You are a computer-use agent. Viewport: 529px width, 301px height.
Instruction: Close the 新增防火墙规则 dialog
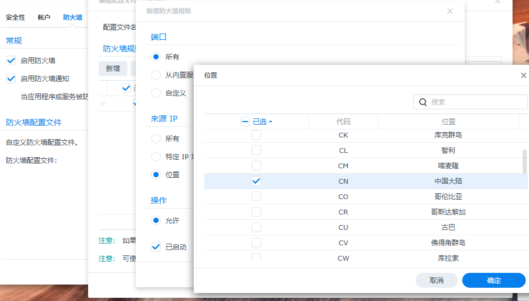tap(450, 11)
